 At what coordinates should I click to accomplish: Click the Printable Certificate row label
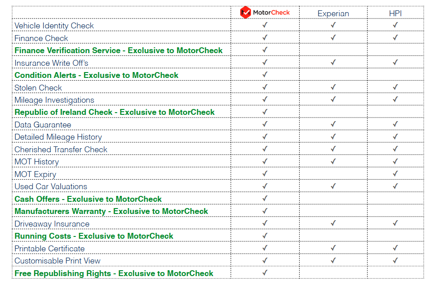(49, 248)
